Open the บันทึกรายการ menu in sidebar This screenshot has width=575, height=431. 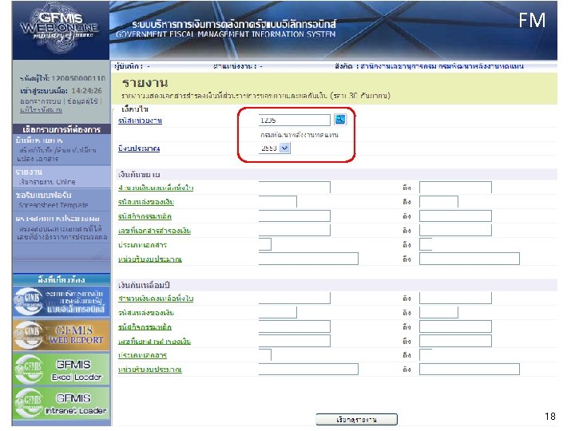click(x=61, y=149)
